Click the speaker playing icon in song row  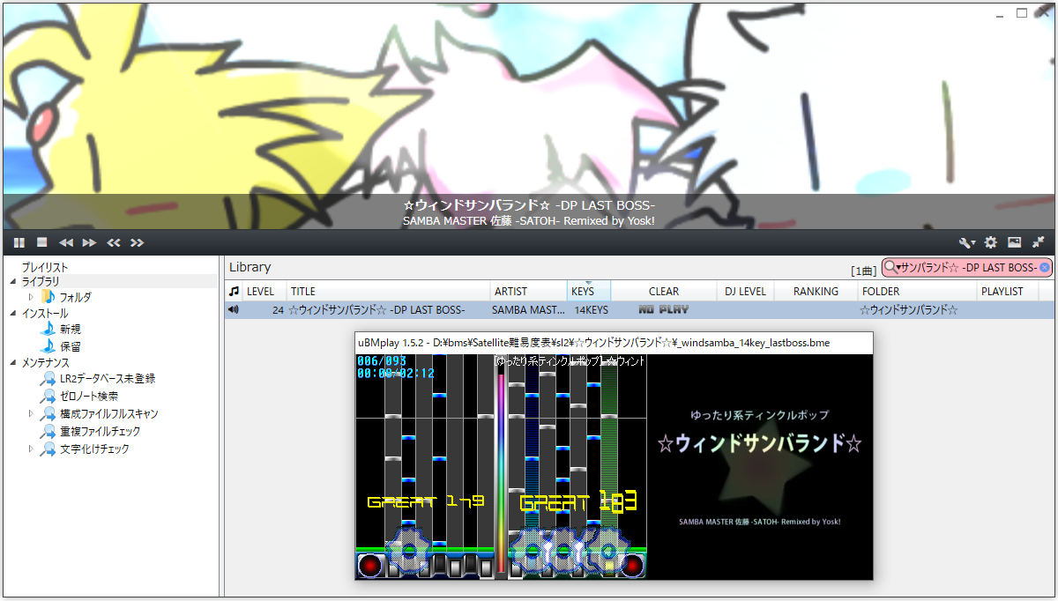point(234,309)
